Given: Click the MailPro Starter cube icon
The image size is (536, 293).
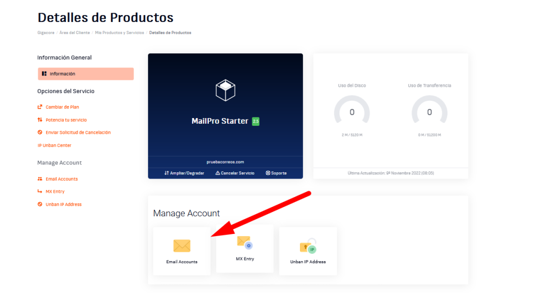Looking at the screenshot, I should [x=225, y=90].
